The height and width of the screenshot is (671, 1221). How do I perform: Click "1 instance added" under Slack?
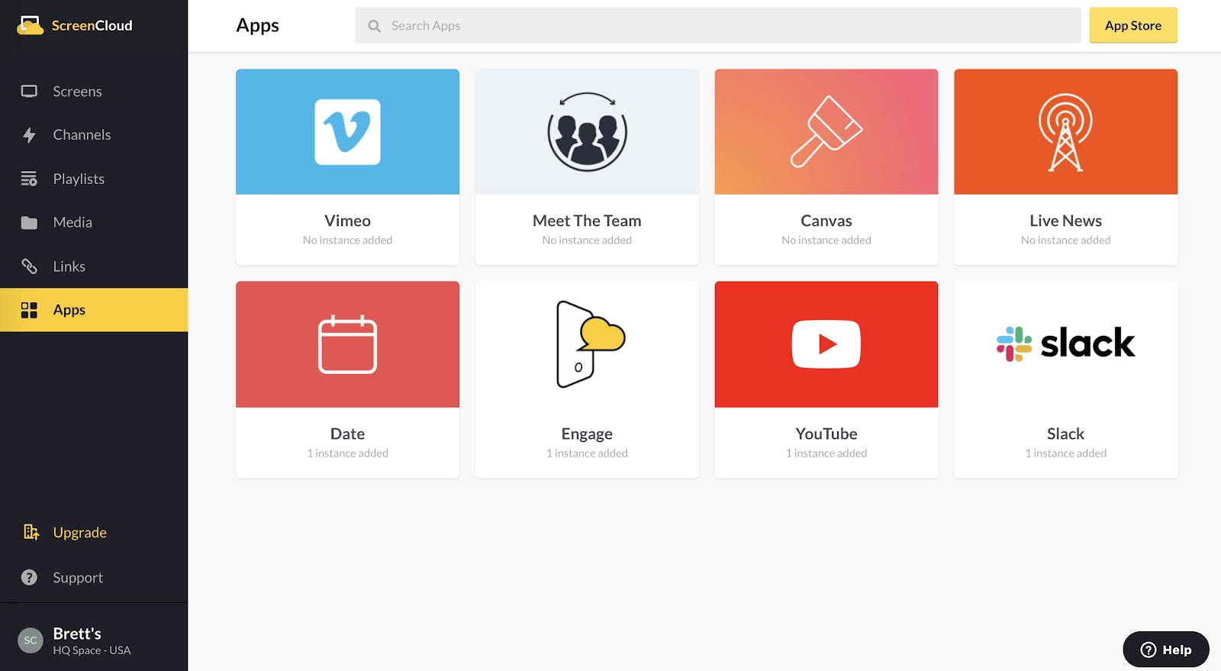pyautogui.click(x=1065, y=453)
